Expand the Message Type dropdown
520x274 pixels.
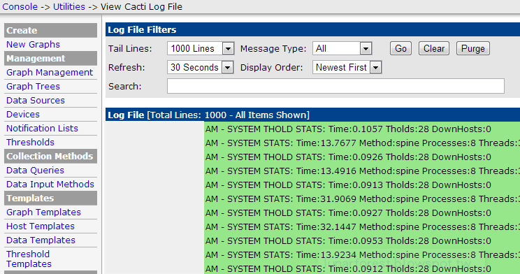click(342, 48)
